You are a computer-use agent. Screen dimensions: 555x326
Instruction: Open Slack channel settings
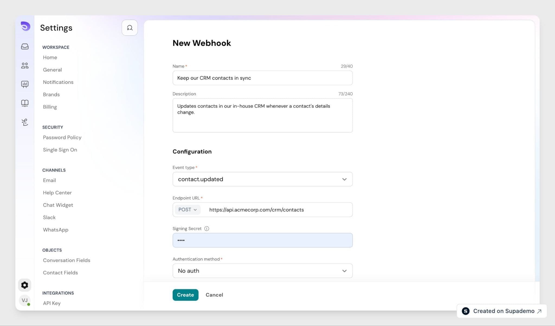pos(49,218)
